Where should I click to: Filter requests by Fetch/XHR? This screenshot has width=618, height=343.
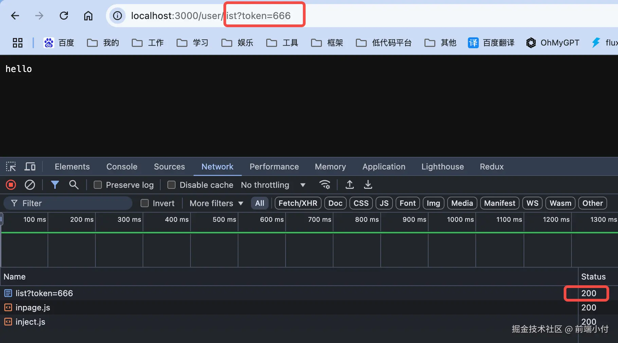(x=298, y=203)
